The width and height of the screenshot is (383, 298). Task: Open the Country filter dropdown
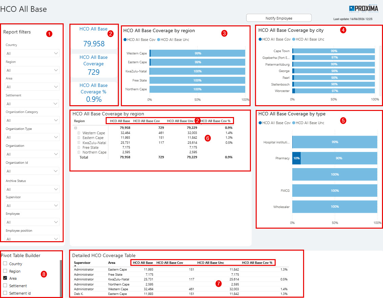32,53
